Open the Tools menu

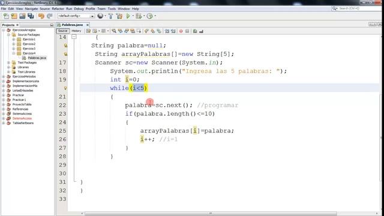click(112, 8)
